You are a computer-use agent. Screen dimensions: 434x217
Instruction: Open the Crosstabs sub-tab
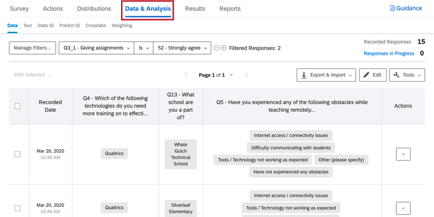(x=95, y=26)
